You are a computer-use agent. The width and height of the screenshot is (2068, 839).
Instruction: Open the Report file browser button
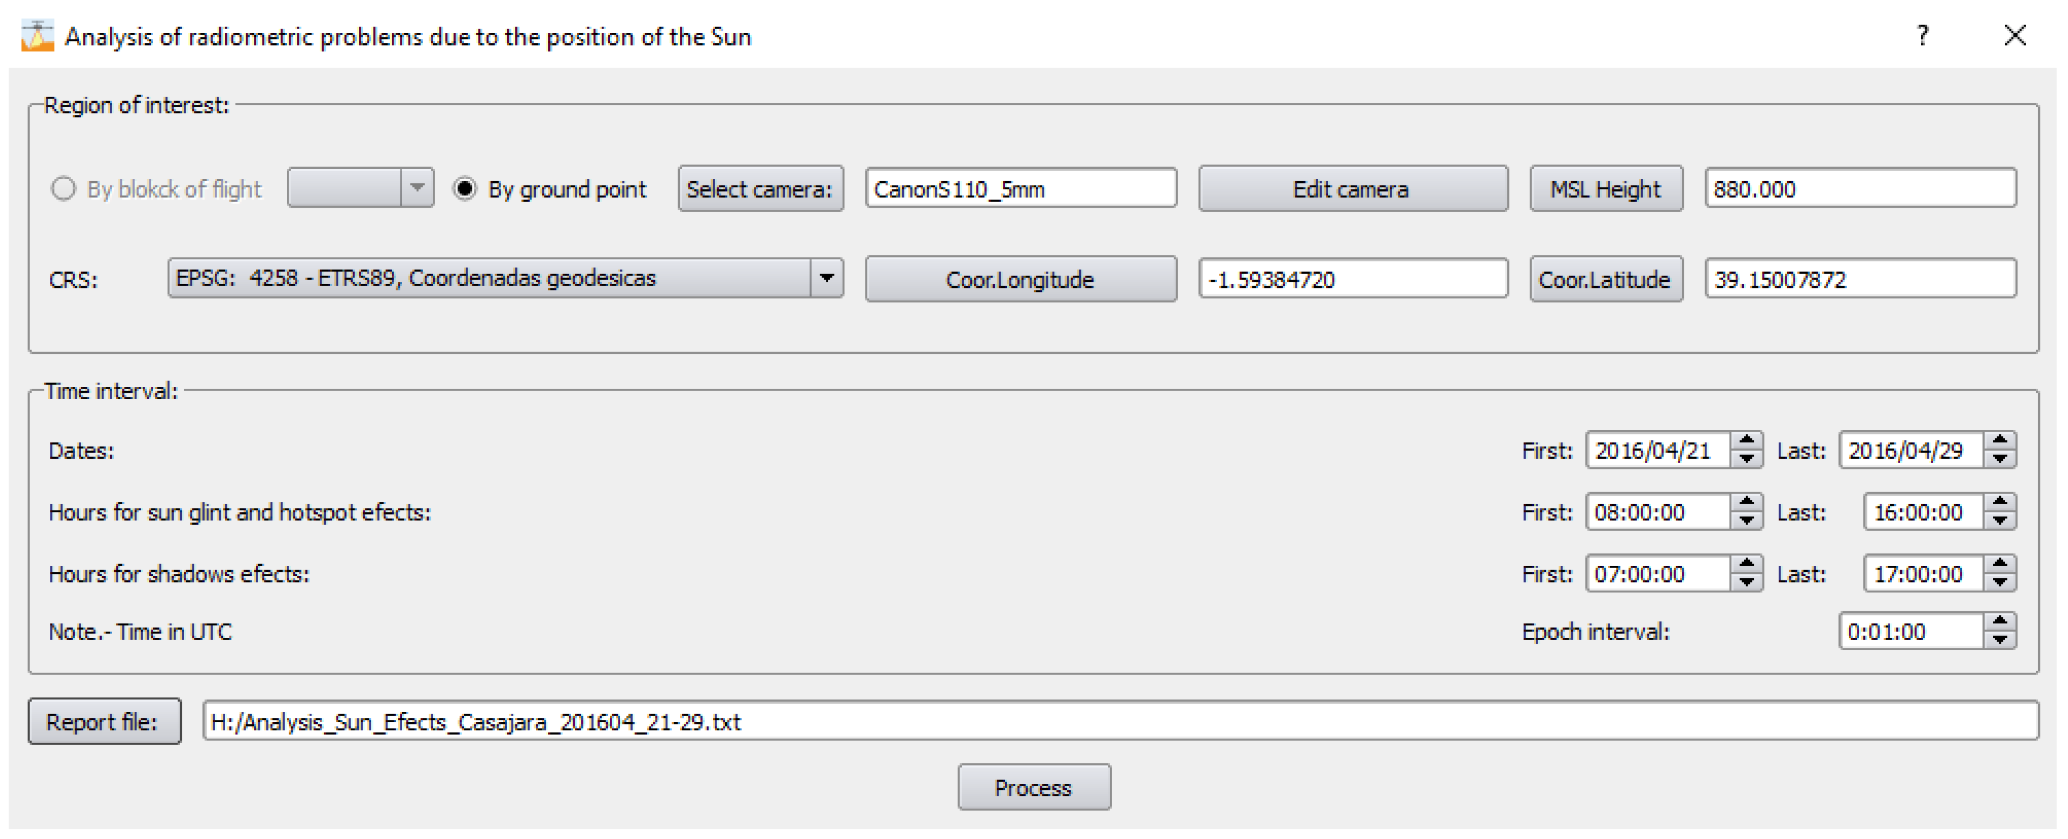(x=103, y=721)
